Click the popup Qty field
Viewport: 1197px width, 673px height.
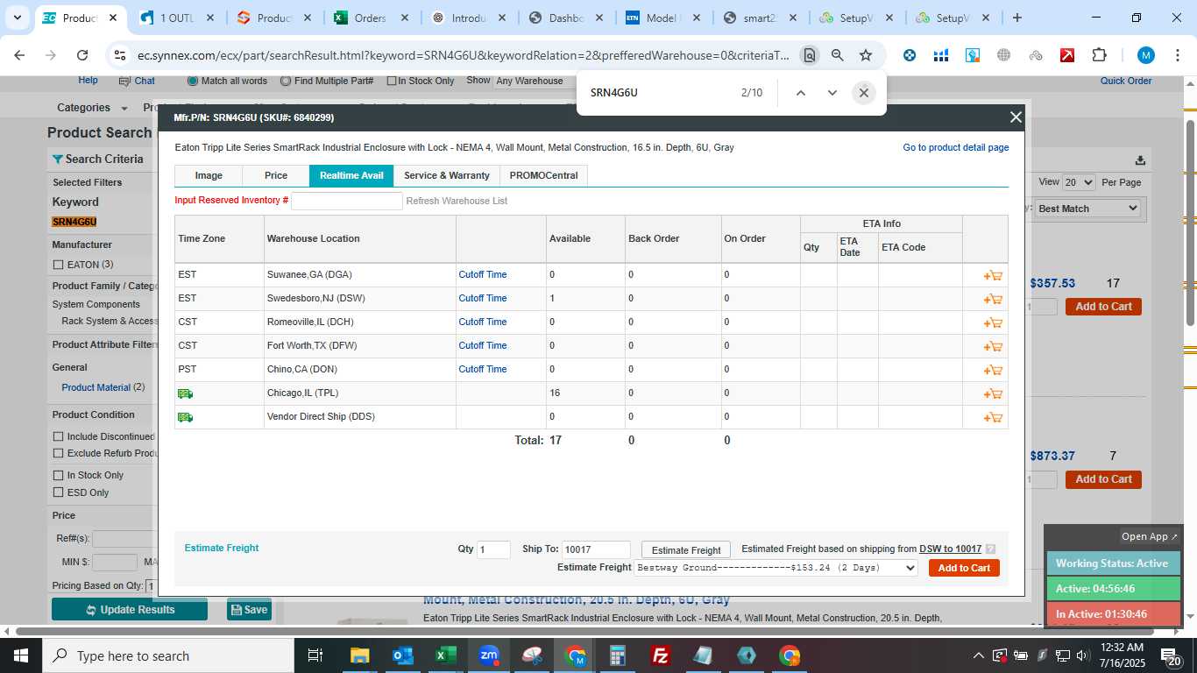coord(494,549)
